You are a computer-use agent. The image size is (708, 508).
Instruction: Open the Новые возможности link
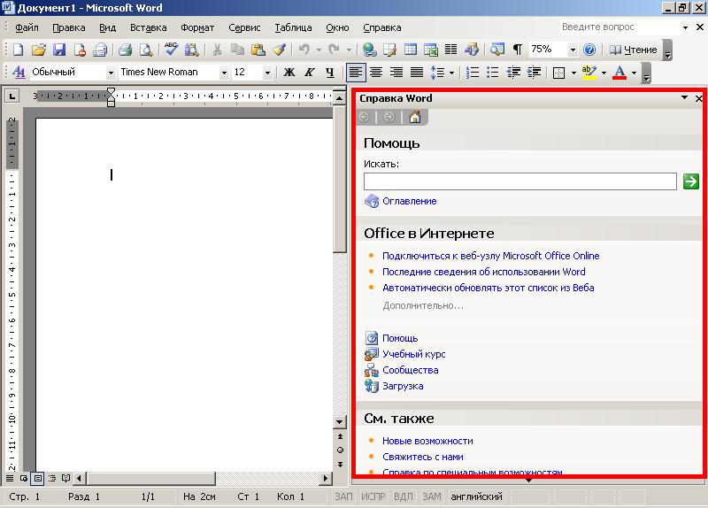point(427,441)
